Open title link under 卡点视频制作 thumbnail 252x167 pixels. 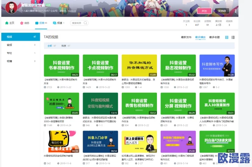100,81
